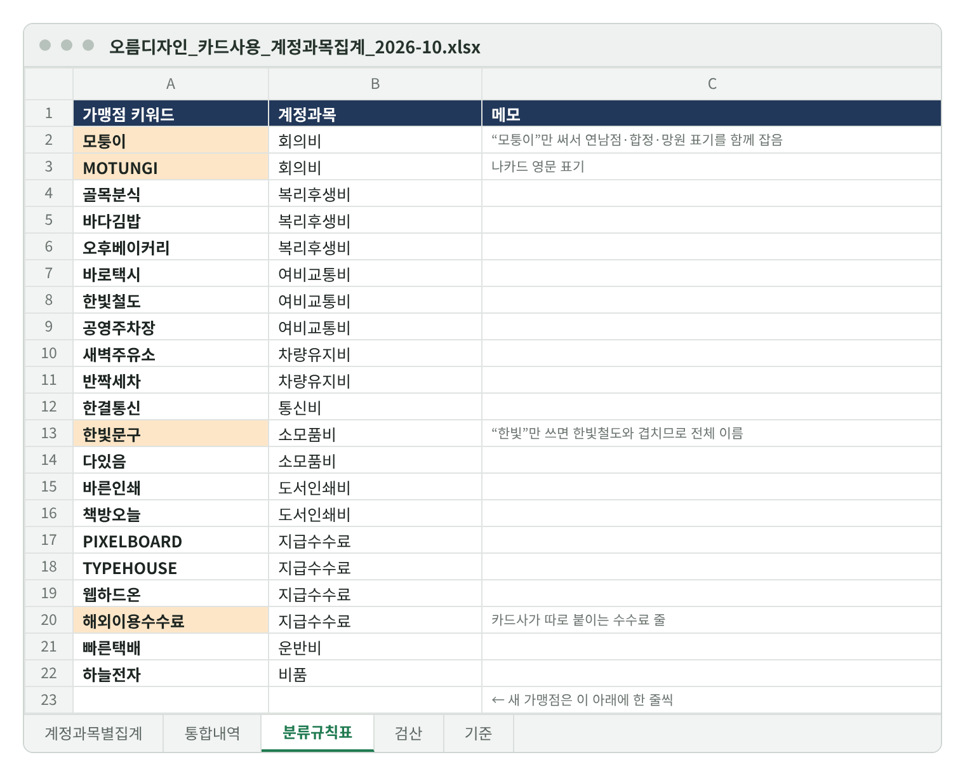Select the TYPEHOUSE cell

[x=171, y=567]
